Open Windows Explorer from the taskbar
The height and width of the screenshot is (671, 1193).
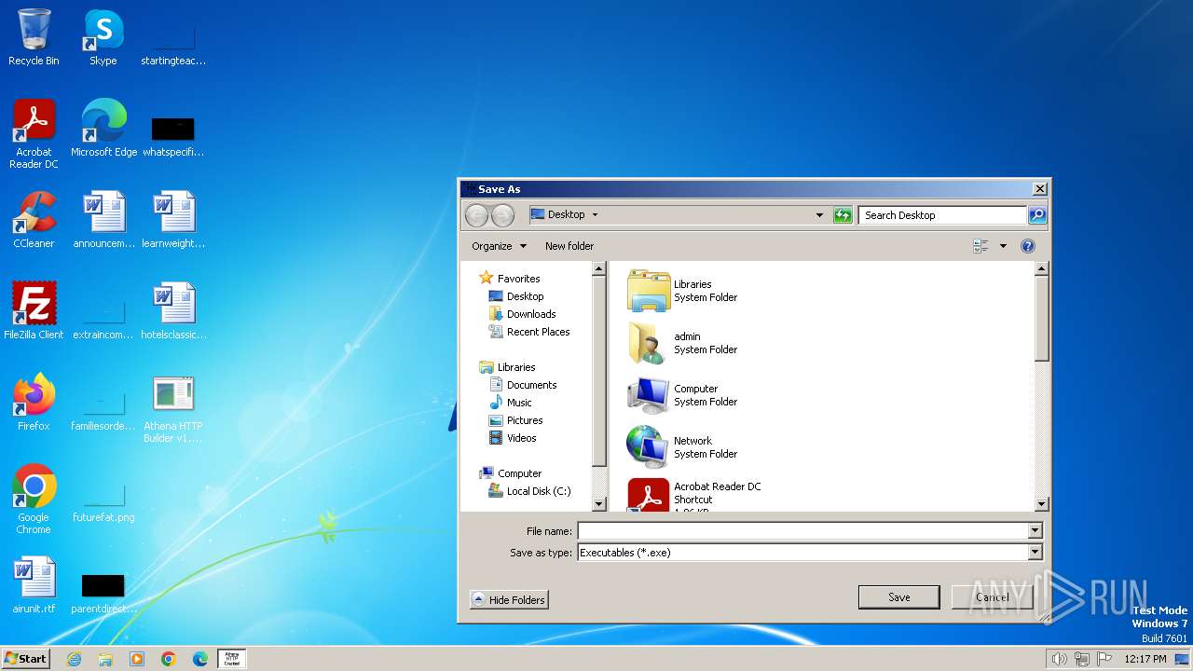(105, 659)
